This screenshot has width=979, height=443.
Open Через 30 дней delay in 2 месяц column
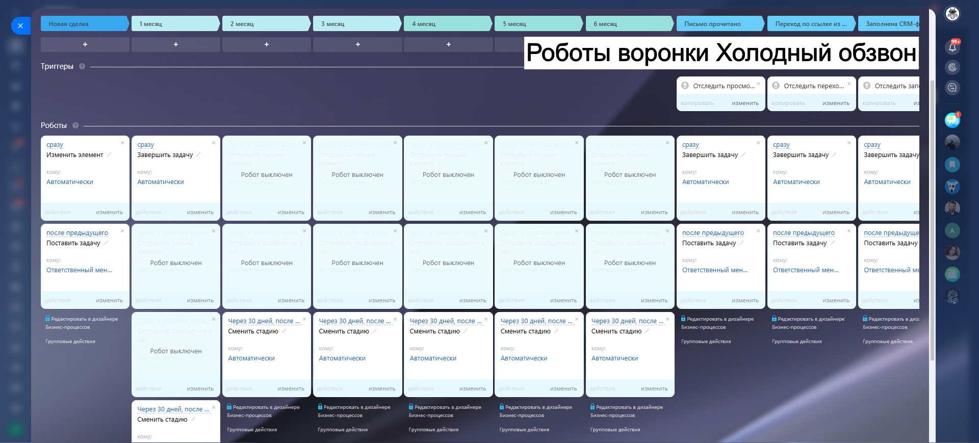264,321
